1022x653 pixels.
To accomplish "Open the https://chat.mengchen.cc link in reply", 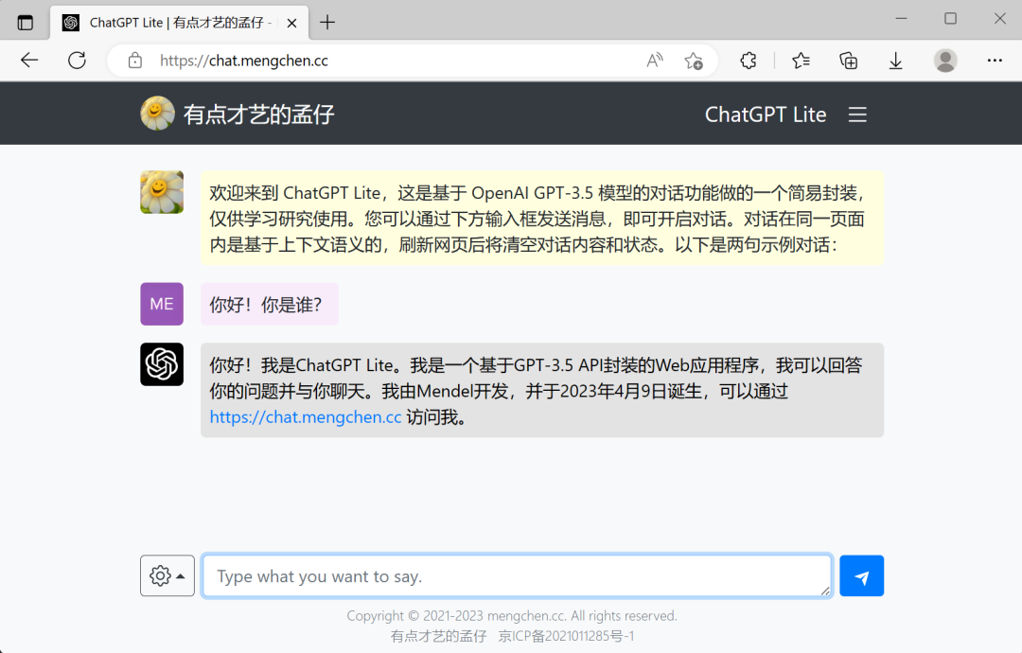I will click(x=305, y=417).
